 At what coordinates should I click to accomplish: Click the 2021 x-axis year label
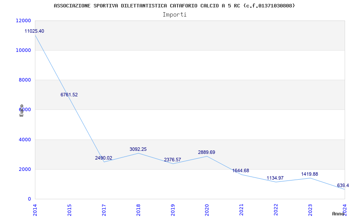242,210
